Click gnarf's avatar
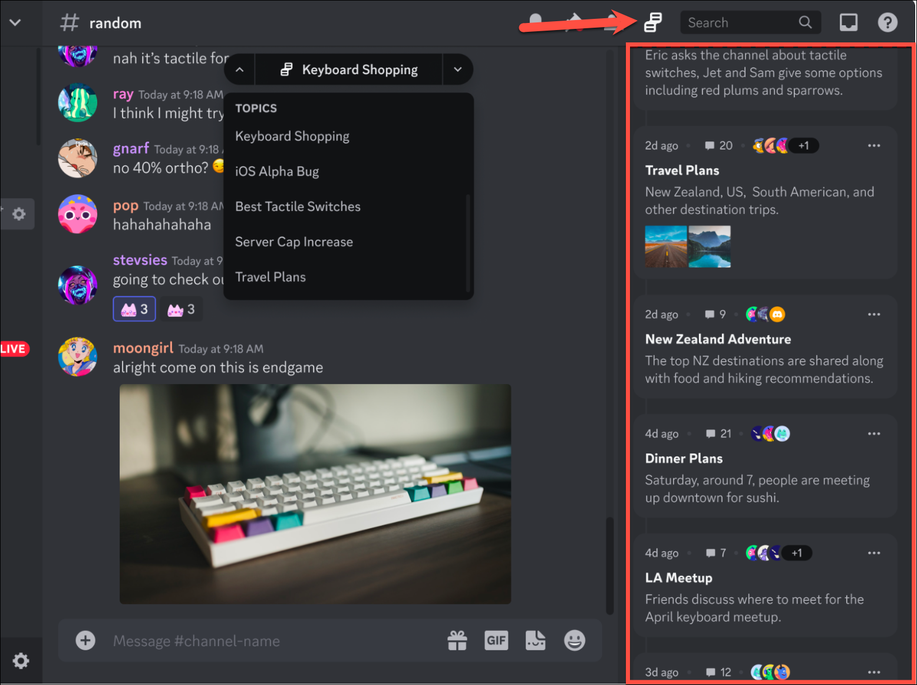This screenshot has width=917, height=685. pos(78,158)
